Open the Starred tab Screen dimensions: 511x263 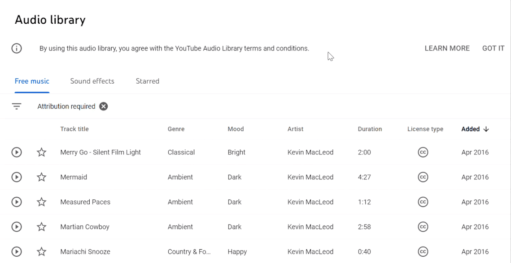pyautogui.click(x=148, y=81)
